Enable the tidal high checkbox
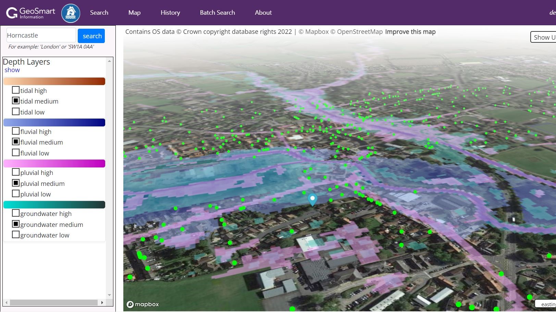556x312 pixels. click(x=15, y=90)
